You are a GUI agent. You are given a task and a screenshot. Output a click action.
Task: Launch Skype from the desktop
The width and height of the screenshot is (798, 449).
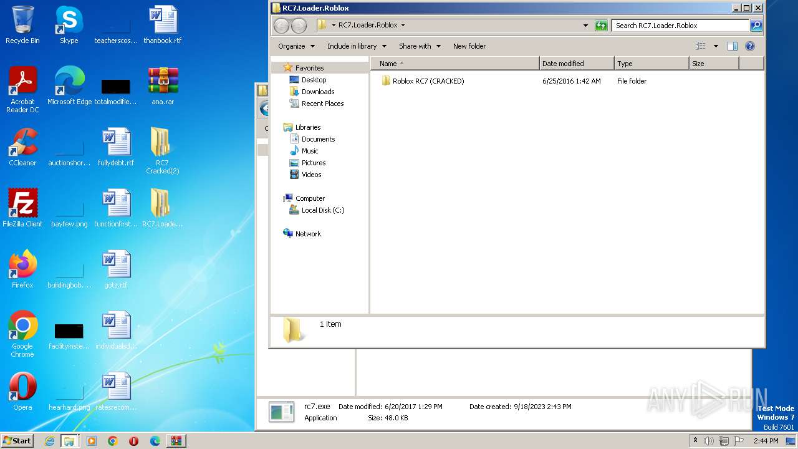(69, 25)
